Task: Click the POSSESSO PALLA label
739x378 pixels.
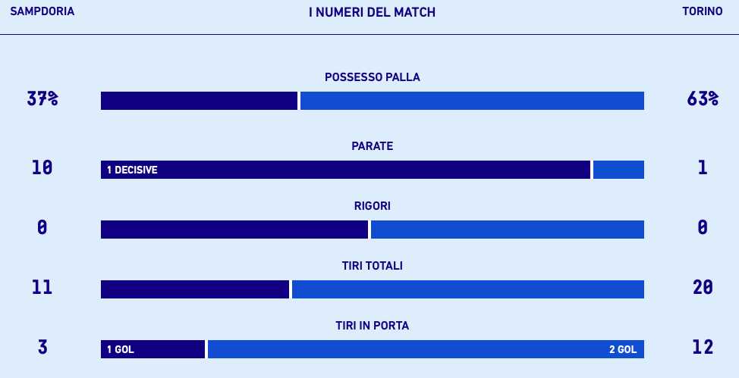Action: point(372,77)
